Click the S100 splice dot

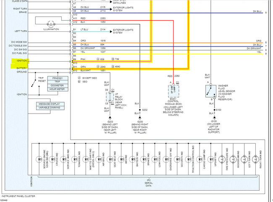(x=214, y=110)
